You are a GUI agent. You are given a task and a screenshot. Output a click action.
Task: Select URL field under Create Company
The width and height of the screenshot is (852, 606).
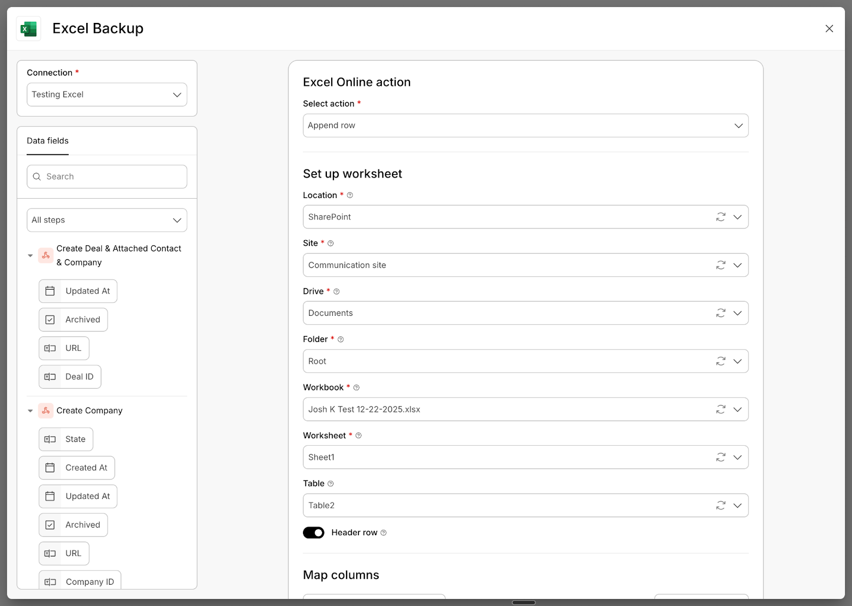point(64,554)
